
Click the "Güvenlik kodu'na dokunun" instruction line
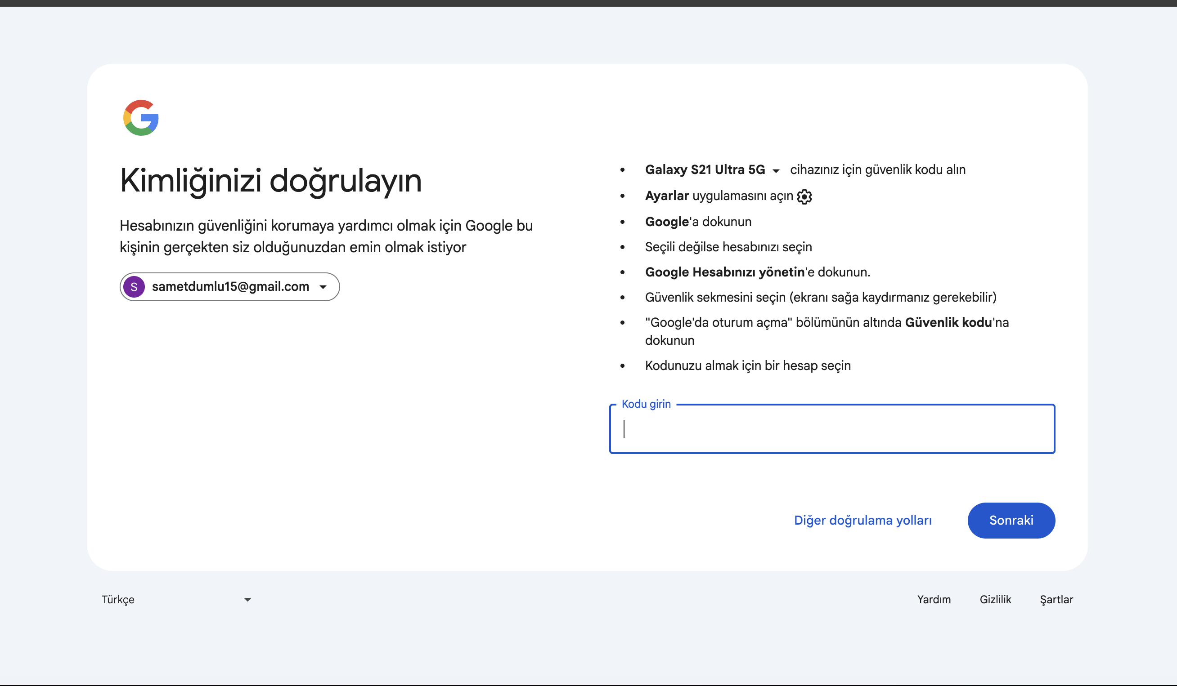click(x=827, y=331)
